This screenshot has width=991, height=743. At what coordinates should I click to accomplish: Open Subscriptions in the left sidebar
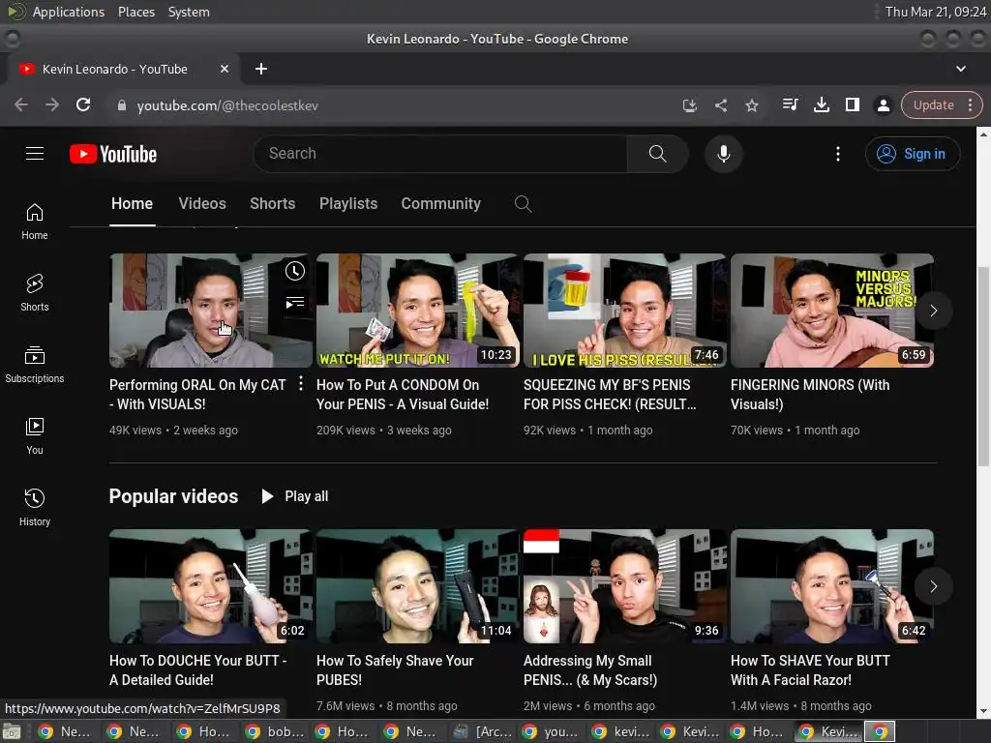(x=35, y=365)
